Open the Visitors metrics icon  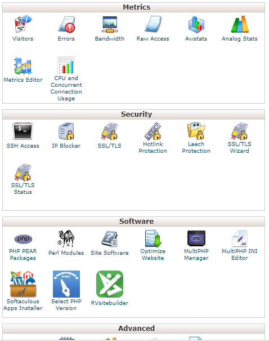pyautogui.click(x=23, y=24)
